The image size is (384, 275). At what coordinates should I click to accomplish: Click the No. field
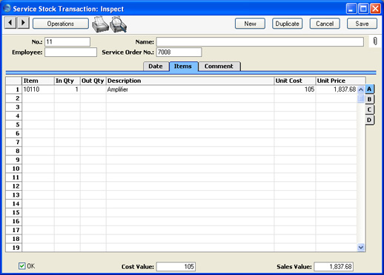(x=67, y=42)
